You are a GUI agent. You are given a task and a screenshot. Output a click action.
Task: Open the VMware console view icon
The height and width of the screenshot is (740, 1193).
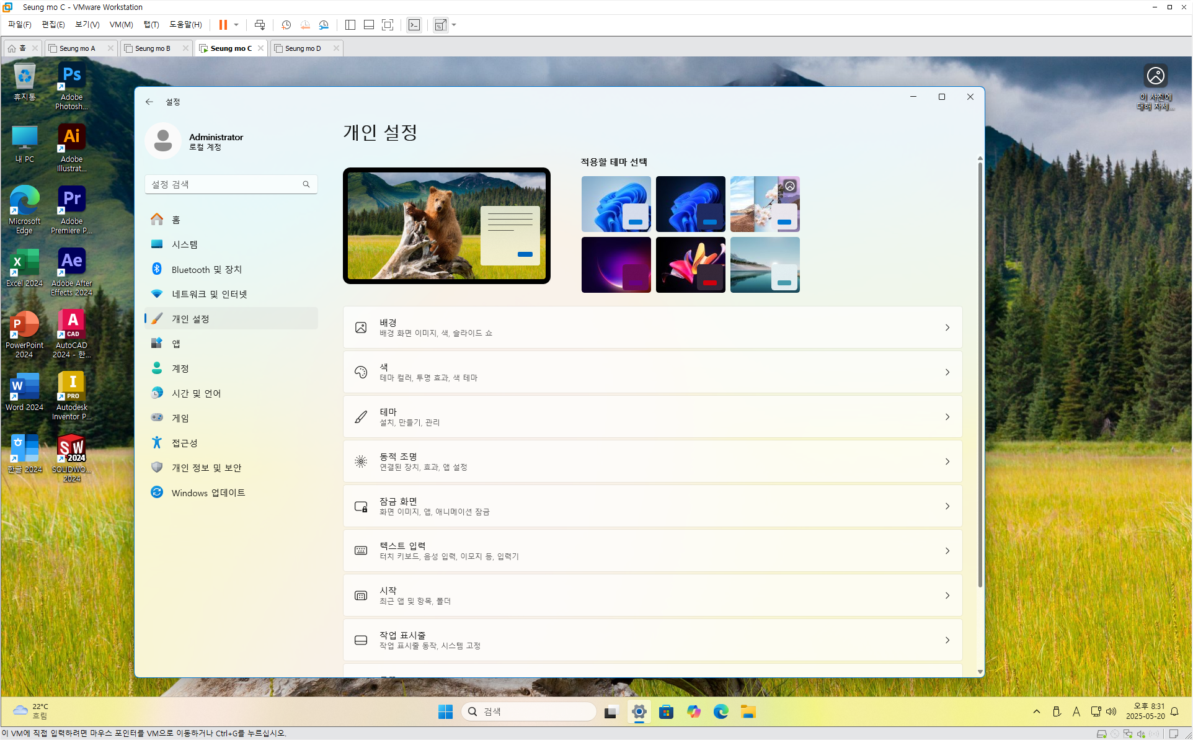click(x=414, y=25)
